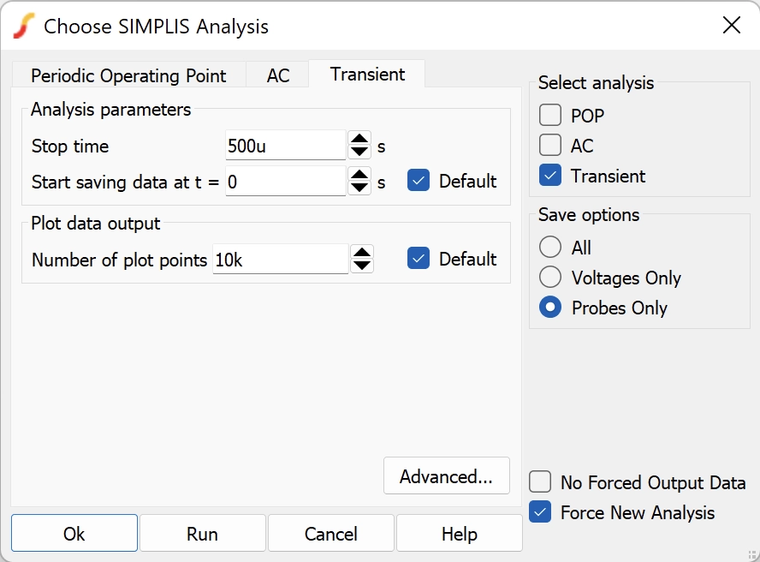The width and height of the screenshot is (760, 562).
Task: Select Probes Only save option
Action: 550,308
